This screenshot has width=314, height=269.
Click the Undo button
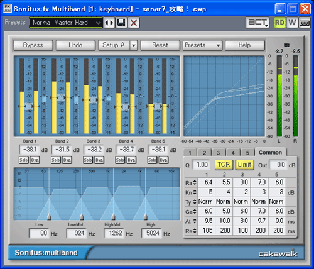pos(75,45)
